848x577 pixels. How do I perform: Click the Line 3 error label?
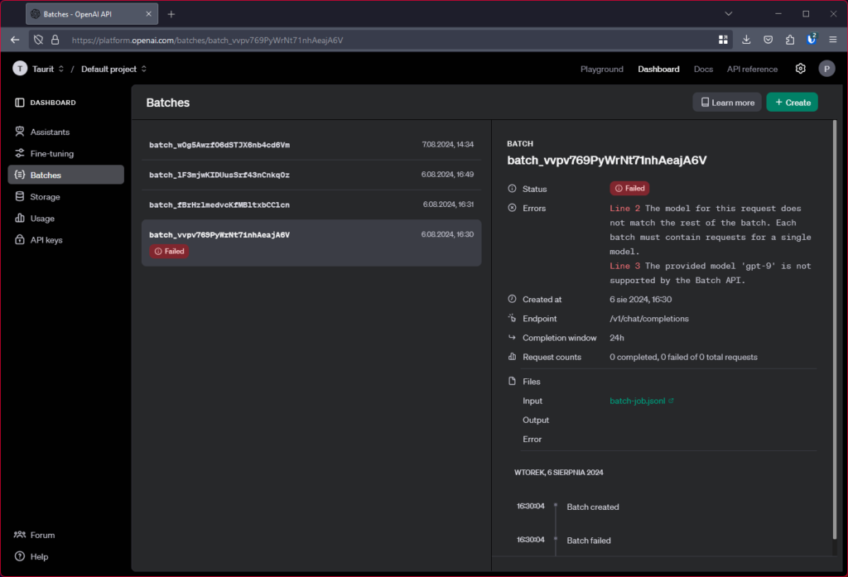tap(624, 266)
